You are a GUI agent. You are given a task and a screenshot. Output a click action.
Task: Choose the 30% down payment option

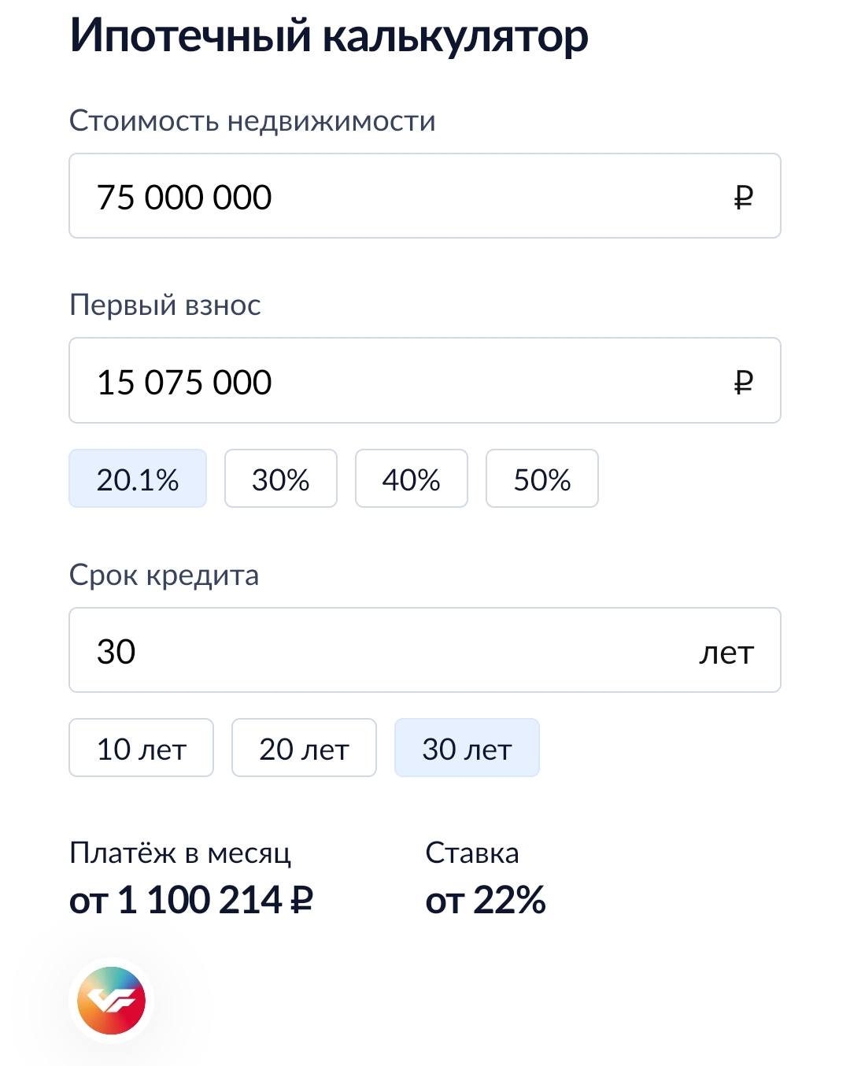[281, 479]
